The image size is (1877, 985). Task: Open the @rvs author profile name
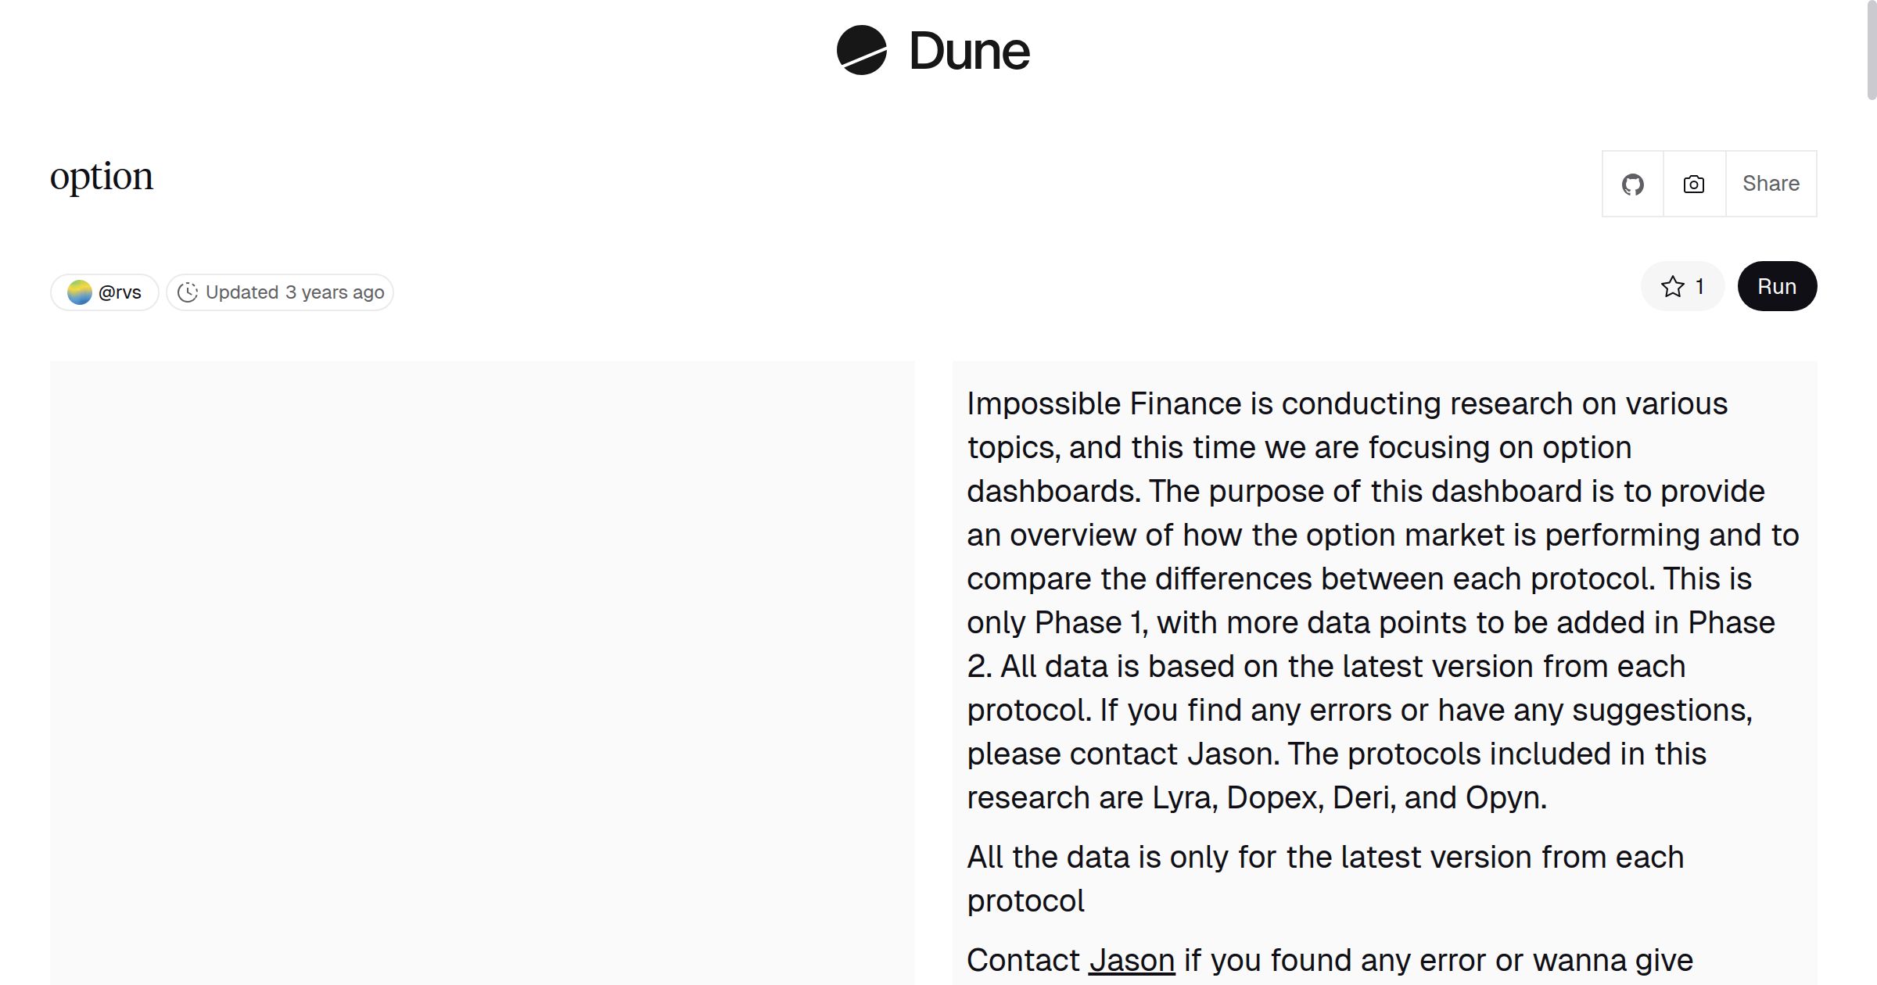pos(120,292)
